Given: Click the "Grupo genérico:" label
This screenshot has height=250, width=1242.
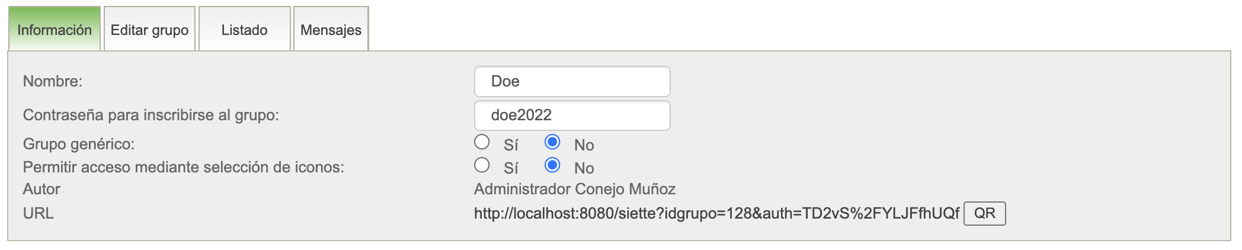Looking at the screenshot, I should 79,145.
